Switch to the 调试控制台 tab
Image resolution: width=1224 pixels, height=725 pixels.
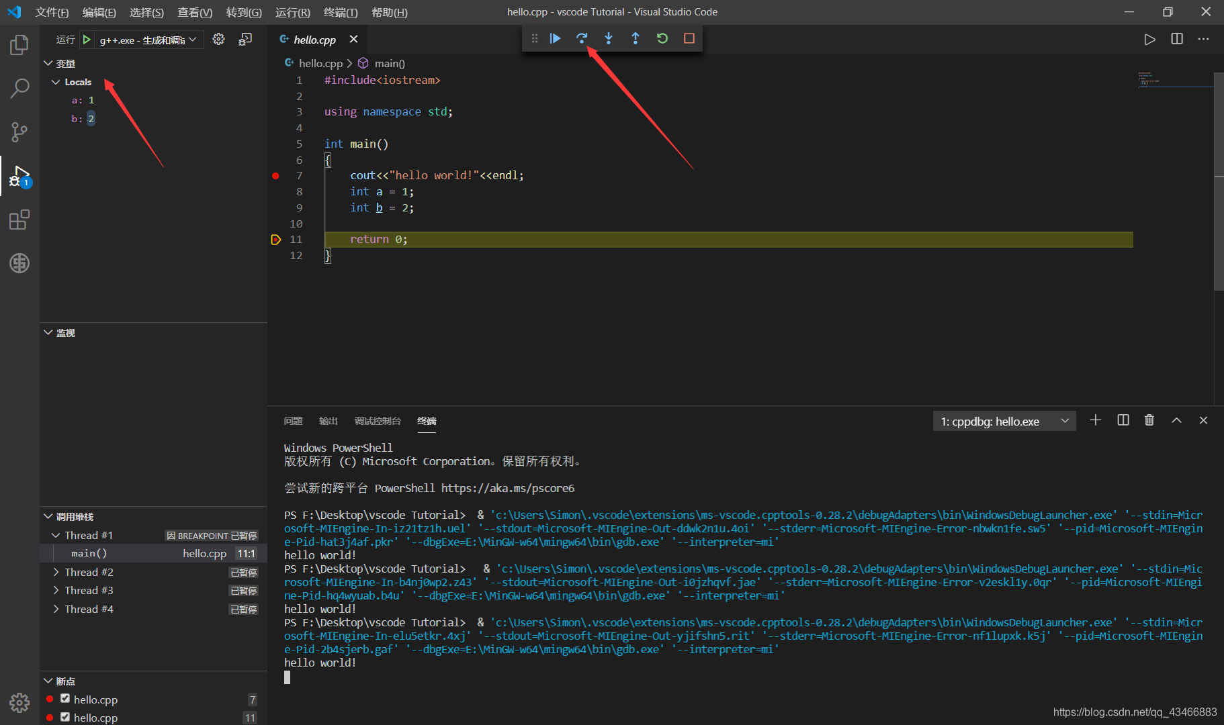(377, 421)
